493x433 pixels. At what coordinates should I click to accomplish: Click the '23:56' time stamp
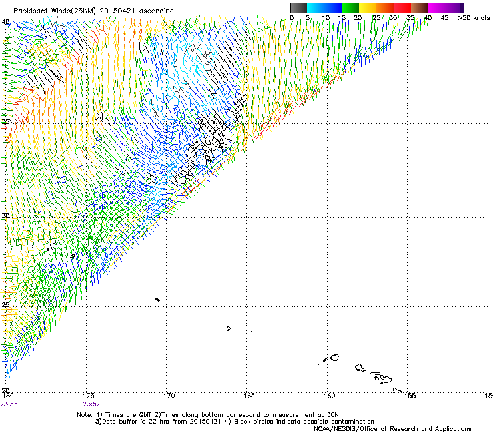[9, 404]
